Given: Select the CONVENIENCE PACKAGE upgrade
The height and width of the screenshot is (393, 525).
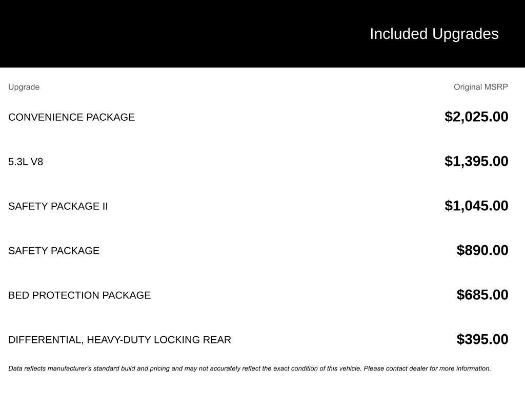Looking at the screenshot, I should (71, 117).
